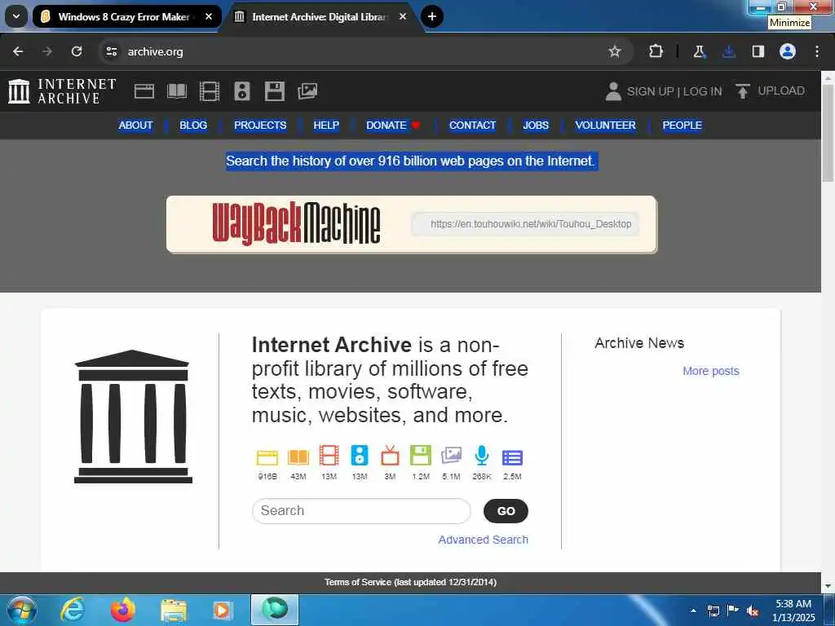Toggle the browser side panel icon
835x626 pixels.
758,51
